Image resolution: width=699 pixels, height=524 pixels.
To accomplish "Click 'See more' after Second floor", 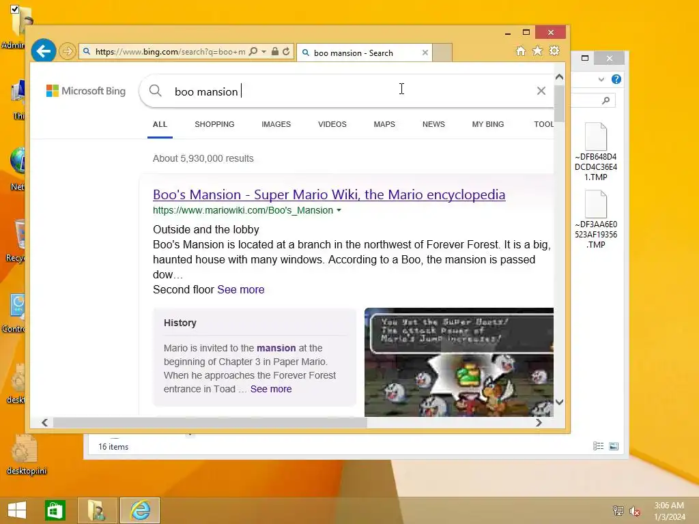I will 241,289.
